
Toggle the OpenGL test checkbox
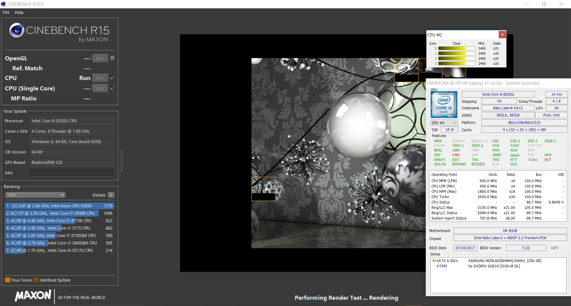pos(112,58)
